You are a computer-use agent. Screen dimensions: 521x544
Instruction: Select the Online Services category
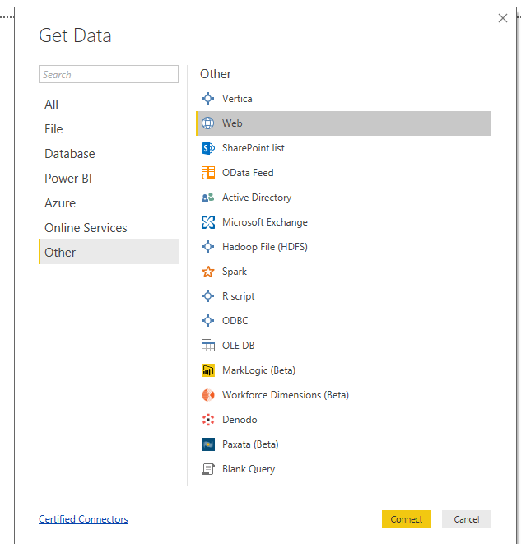pyautogui.click(x=109, y=228)
